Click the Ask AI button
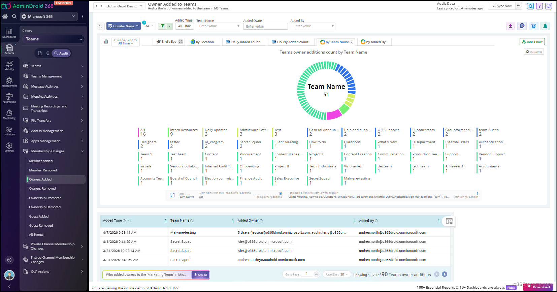This screenshot has width=557, height=292. (x=200, y=275)
